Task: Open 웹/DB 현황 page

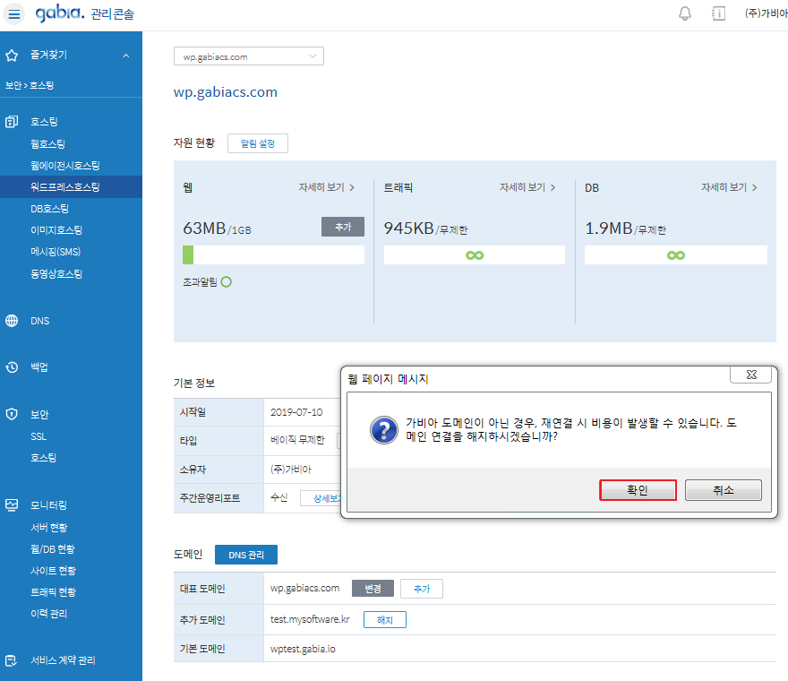Action: point(52,548)
